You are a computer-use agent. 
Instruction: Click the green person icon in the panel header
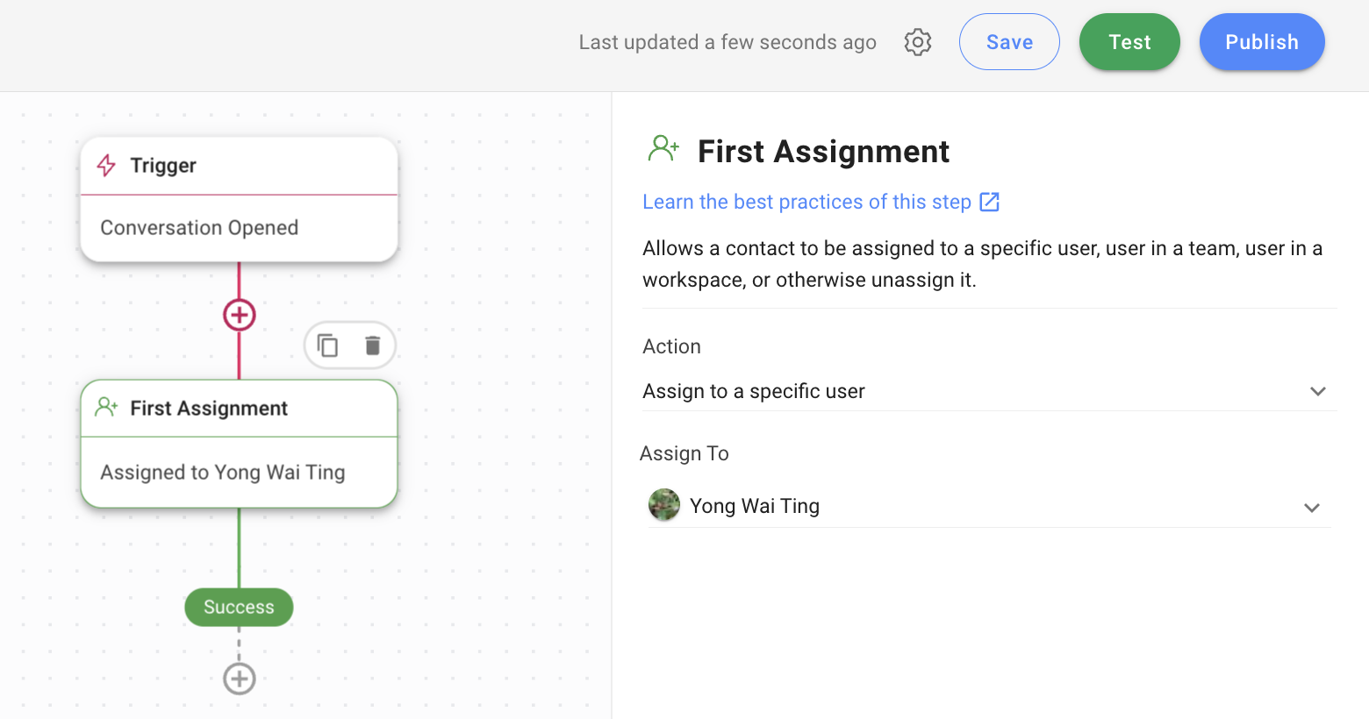[663, 148]
